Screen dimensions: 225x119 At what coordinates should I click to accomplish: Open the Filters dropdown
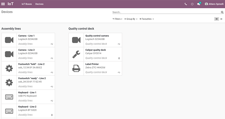[117, 19]
